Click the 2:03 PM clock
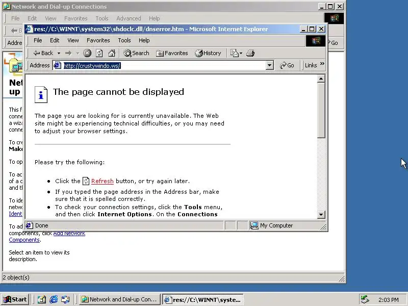The image size is (408, 306). [x=388, y=300]
